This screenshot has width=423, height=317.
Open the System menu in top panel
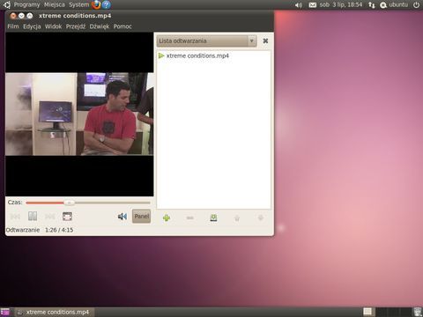pos(78,4)
